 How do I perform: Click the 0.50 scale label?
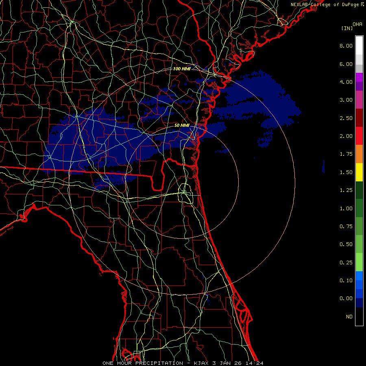346,244
